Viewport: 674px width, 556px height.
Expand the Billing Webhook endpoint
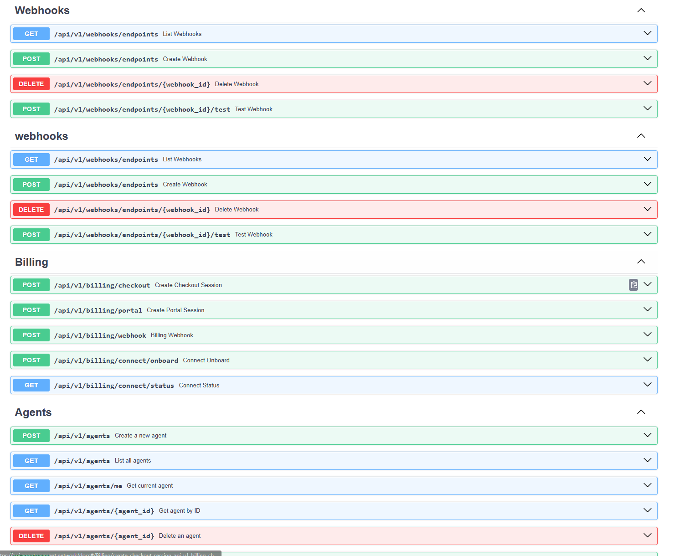click(648, 335)
